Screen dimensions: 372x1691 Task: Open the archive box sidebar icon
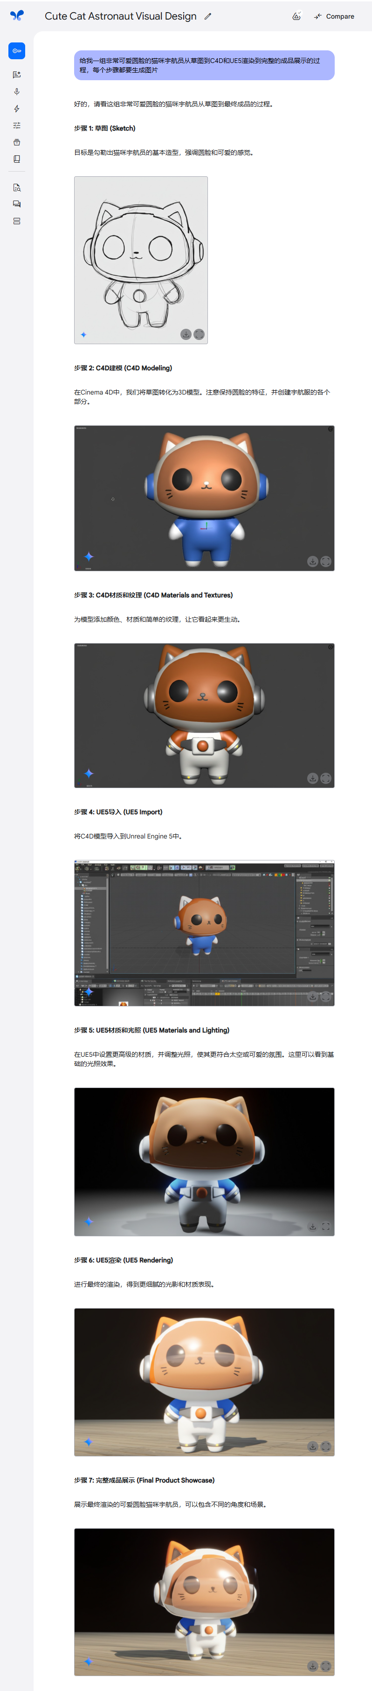[16, 142]
